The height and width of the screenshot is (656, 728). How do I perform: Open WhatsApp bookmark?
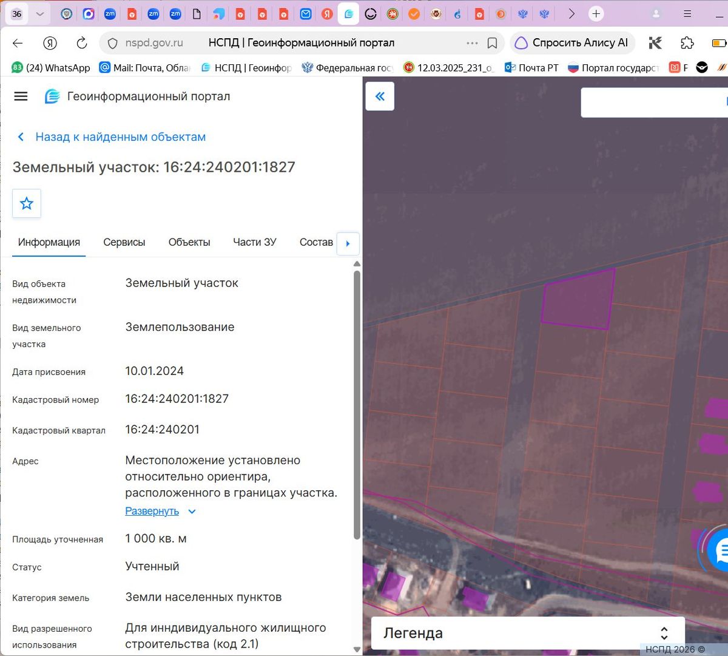pyautogui.click(x=51, y=68)
